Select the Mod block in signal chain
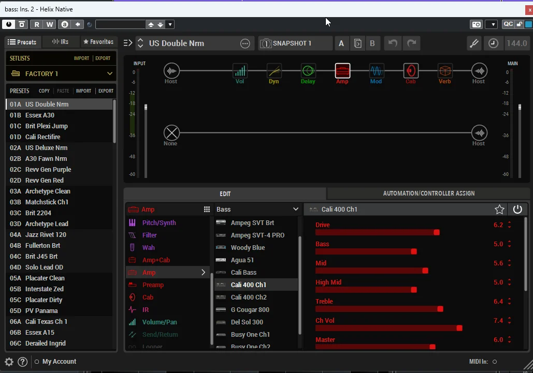 (x=376, y=71)
